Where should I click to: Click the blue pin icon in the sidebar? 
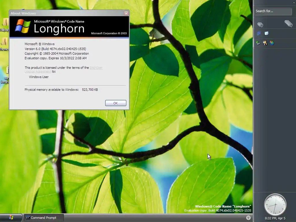(x=259, y=34)
